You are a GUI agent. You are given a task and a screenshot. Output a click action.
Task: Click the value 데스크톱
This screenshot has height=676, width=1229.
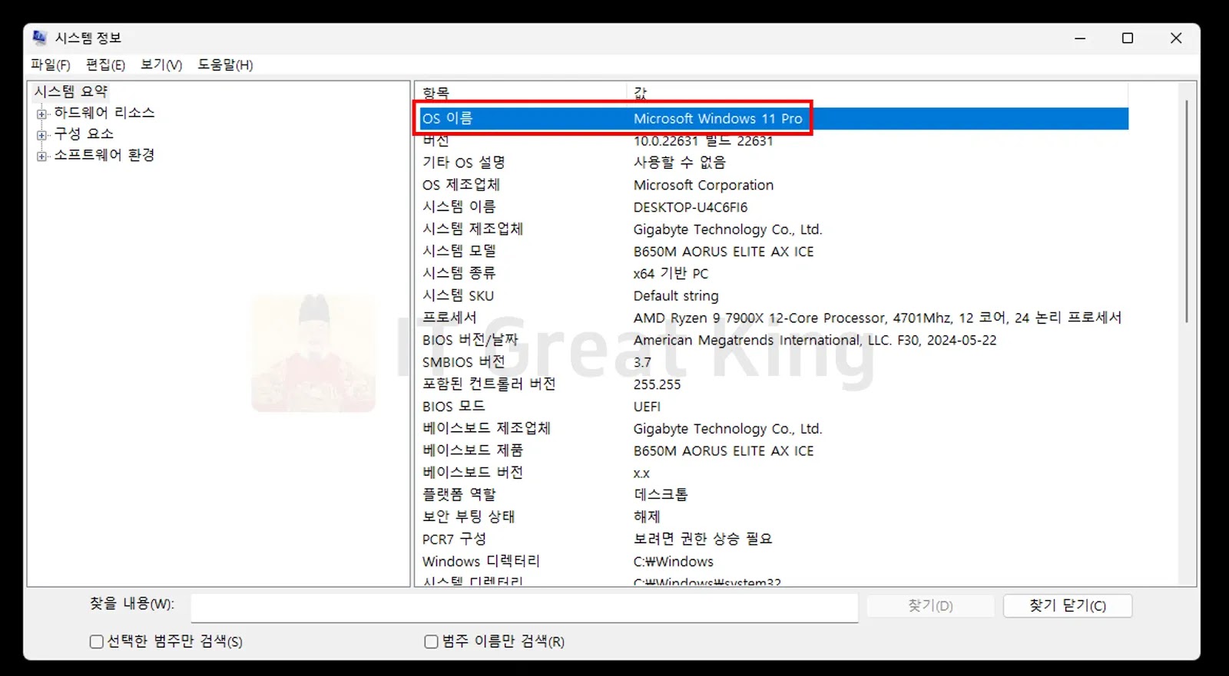[x=661, y=495]
